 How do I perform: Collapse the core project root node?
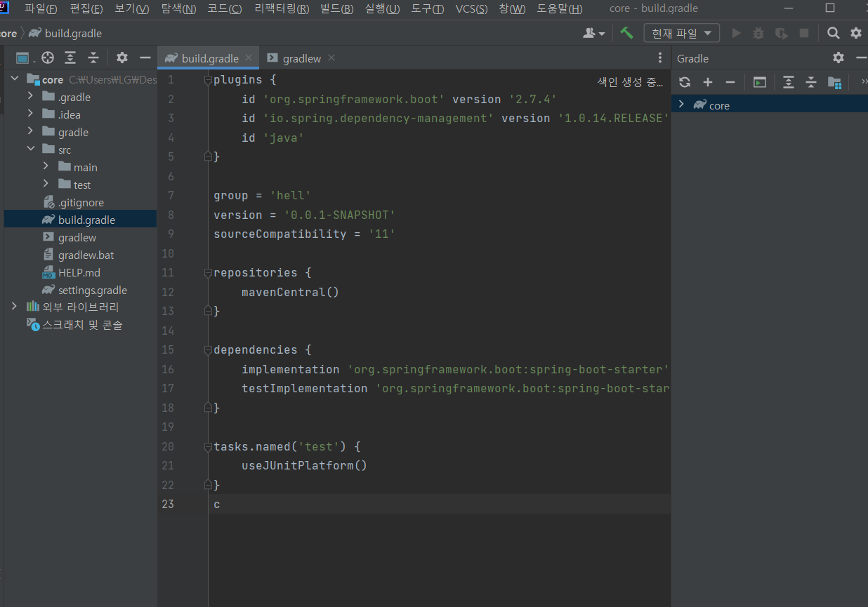point(15,79)
